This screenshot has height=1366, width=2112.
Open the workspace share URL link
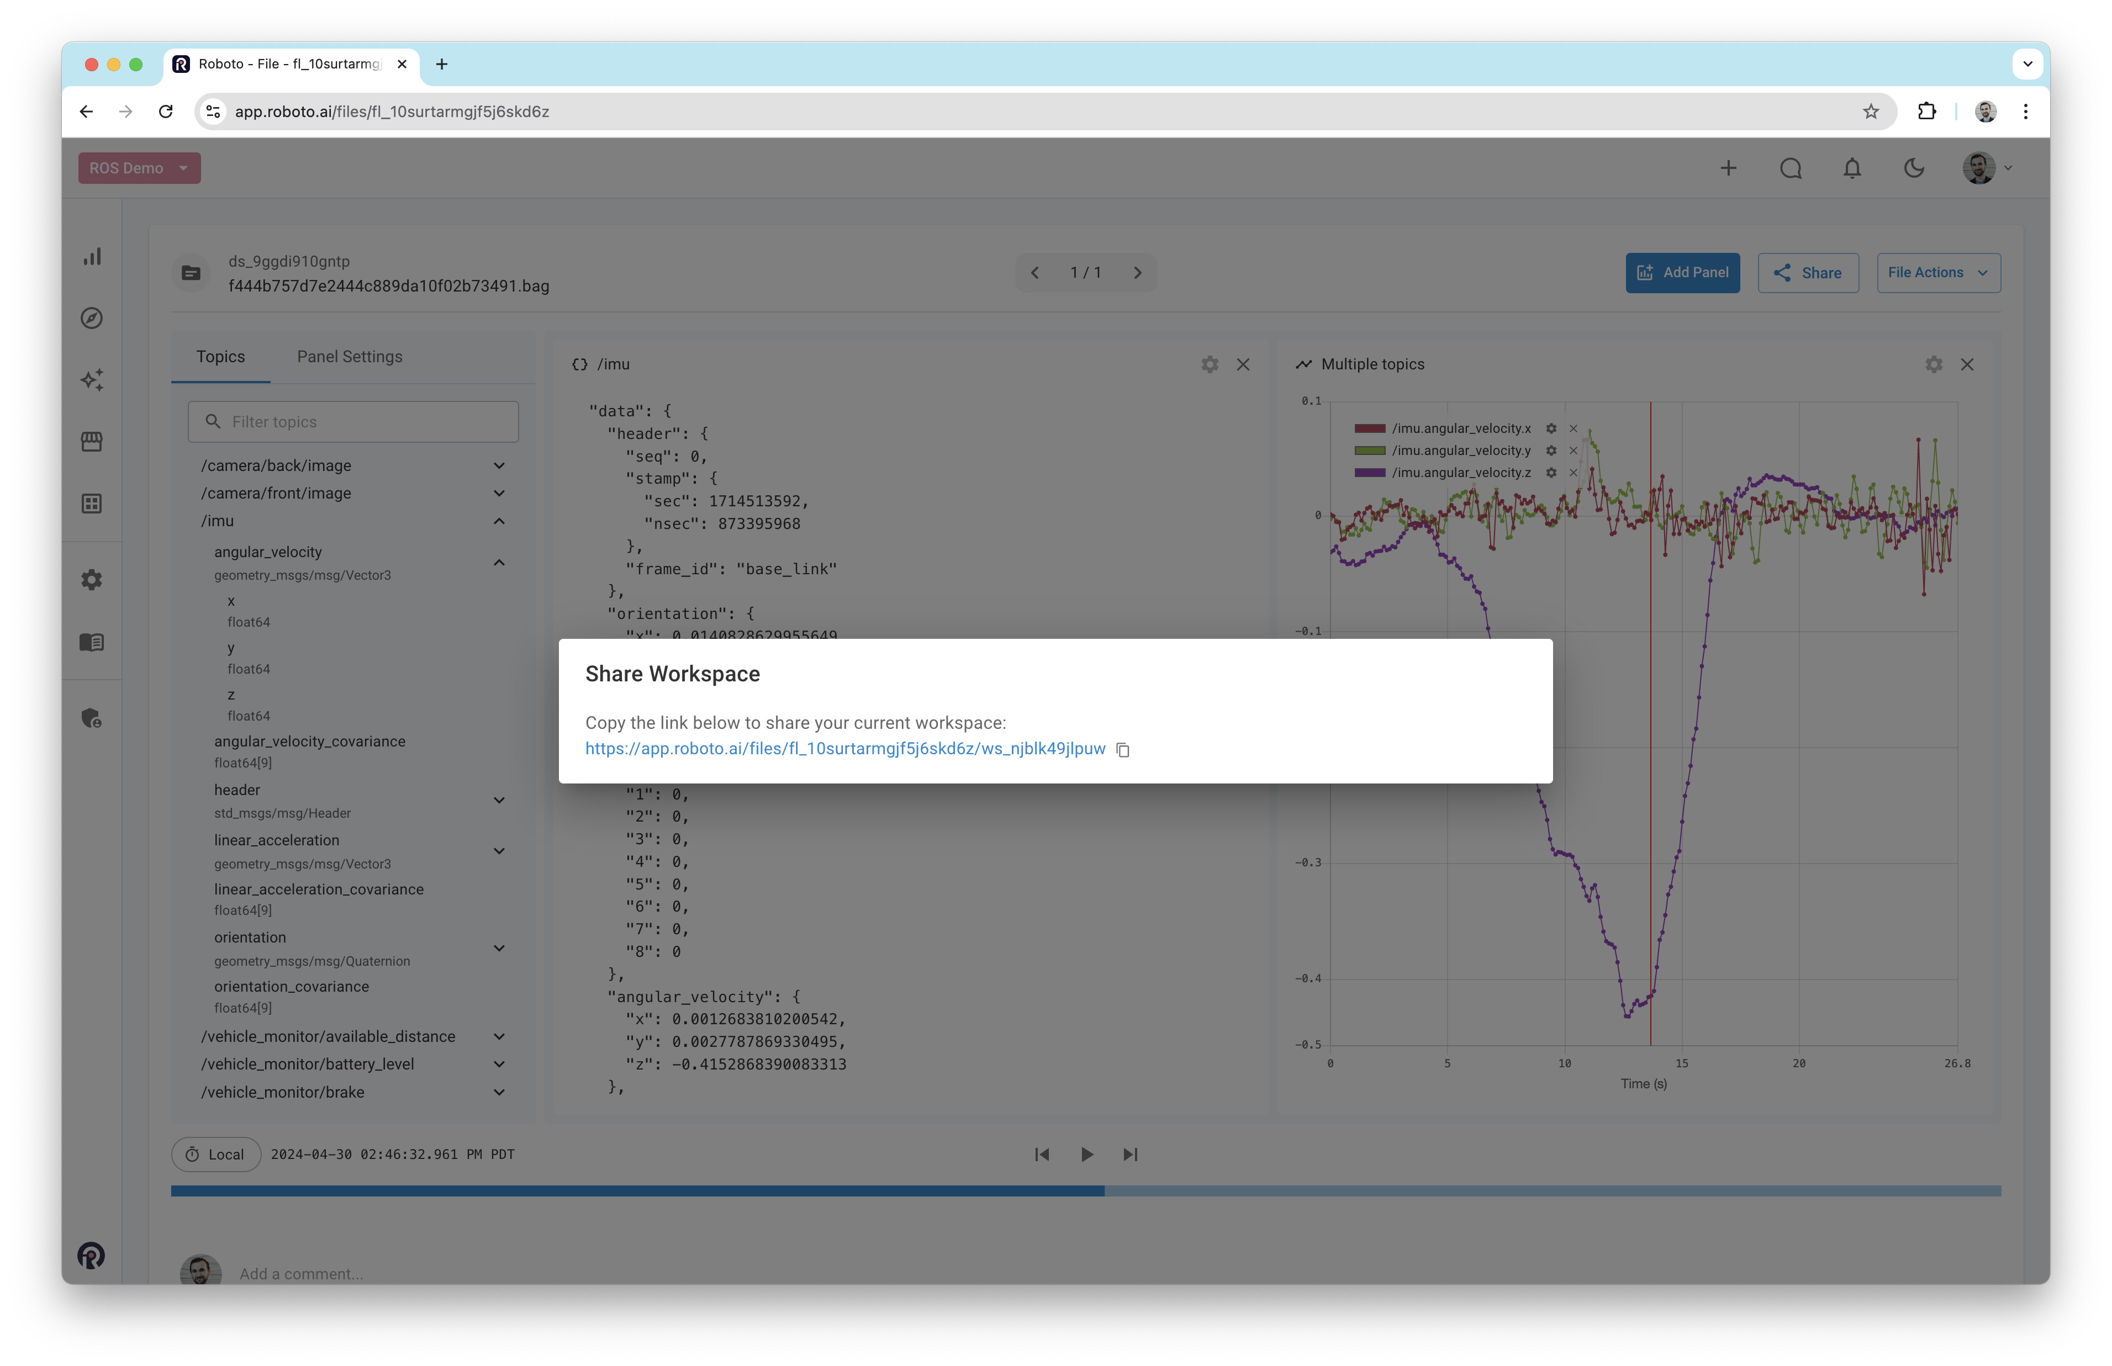pyautogui.click(x=844, y=749)
